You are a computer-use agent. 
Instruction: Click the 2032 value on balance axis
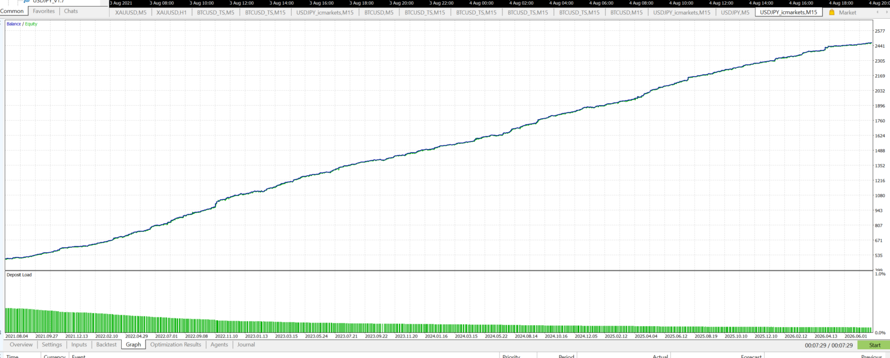(880, 91)
